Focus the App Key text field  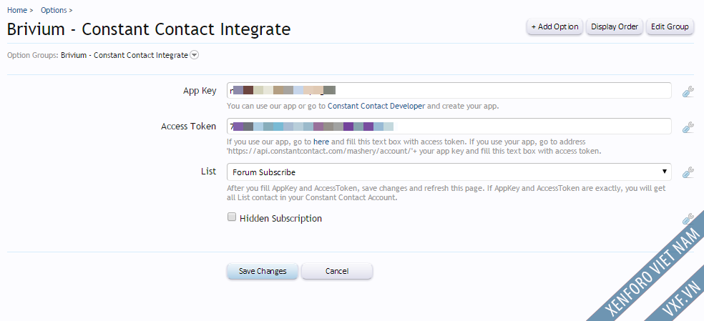(449, 90)
